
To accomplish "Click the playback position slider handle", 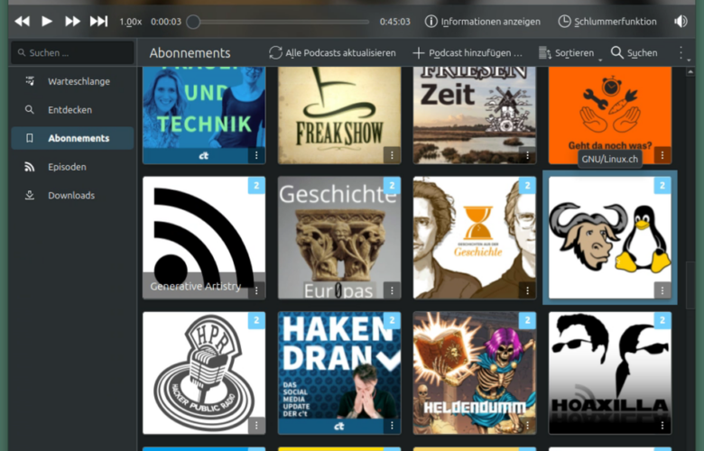I will tap(193, 22).
